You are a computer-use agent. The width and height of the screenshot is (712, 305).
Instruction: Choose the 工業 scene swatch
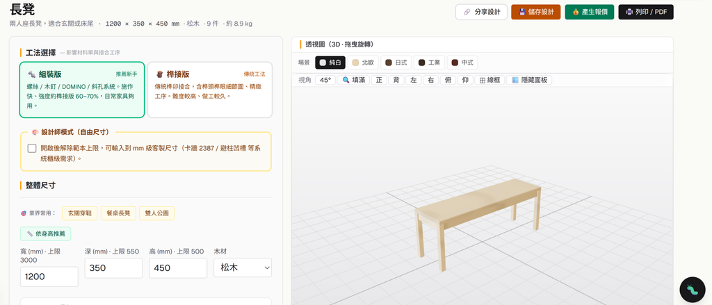[x=429, y=63]
